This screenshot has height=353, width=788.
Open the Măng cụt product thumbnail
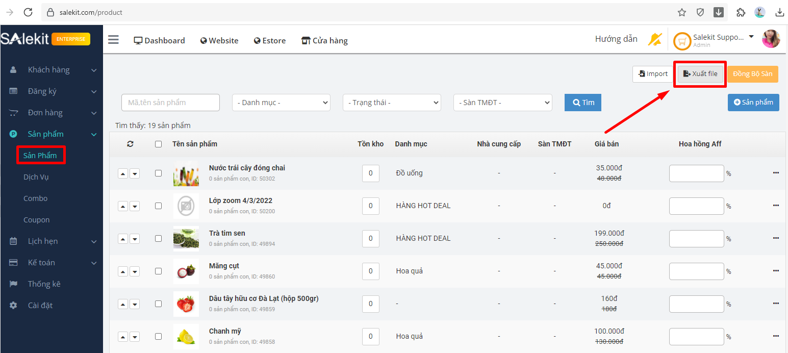186,271
